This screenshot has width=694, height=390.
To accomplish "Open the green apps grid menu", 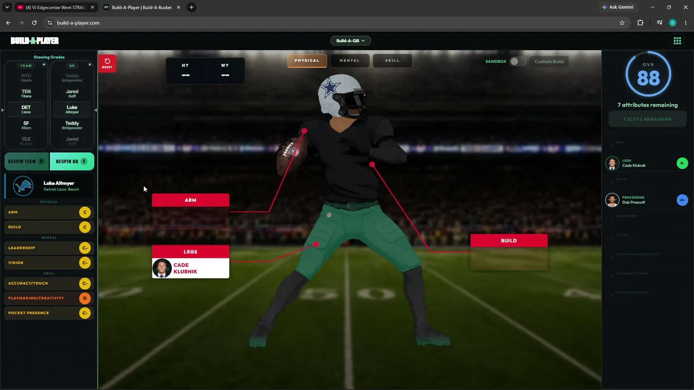I will coord(677,41).
